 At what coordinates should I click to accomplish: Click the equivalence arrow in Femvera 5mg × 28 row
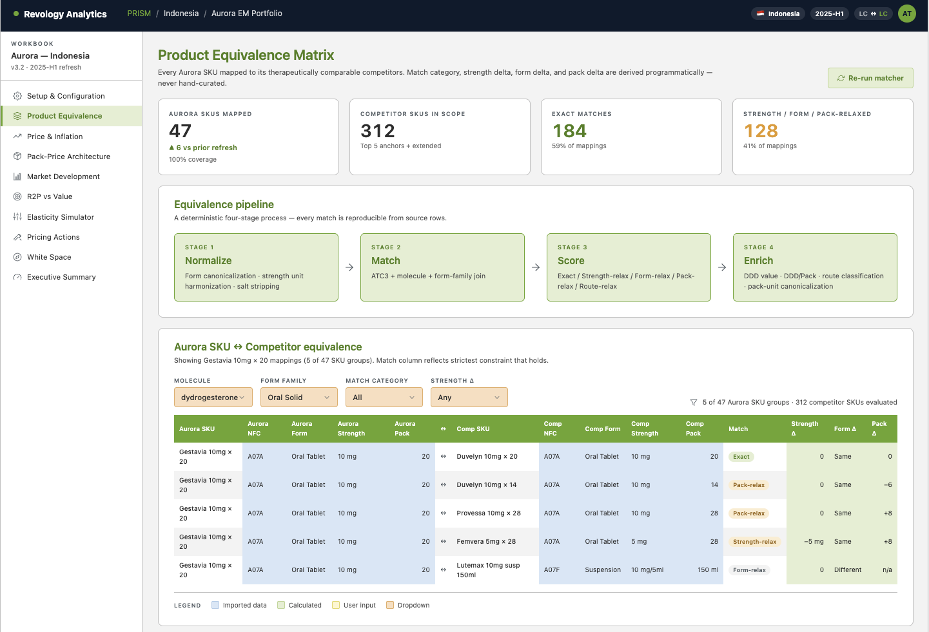pos(444,541)
